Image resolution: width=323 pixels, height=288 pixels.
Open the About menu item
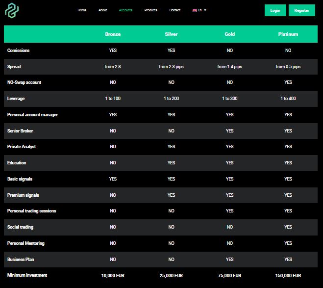(102, 10)
